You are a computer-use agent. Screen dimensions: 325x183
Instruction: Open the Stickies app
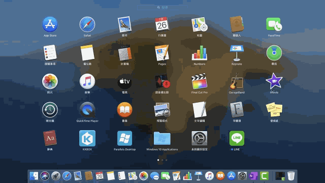tap(274, 110)
